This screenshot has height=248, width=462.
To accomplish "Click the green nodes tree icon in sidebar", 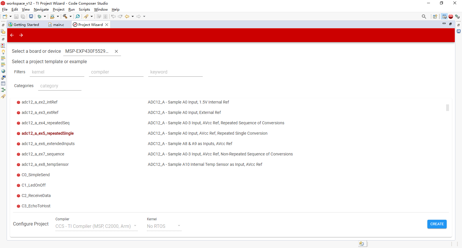I will pos(3,90).
